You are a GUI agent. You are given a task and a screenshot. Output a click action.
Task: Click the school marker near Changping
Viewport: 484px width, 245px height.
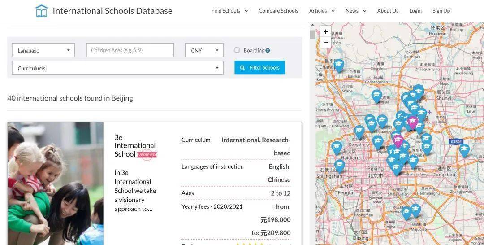(x=339, y=65)
